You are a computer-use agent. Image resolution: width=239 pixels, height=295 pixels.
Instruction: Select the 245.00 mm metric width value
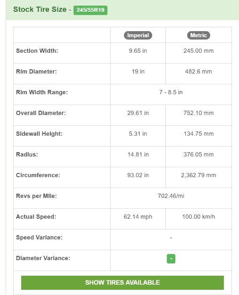click(x=198, y=51)
